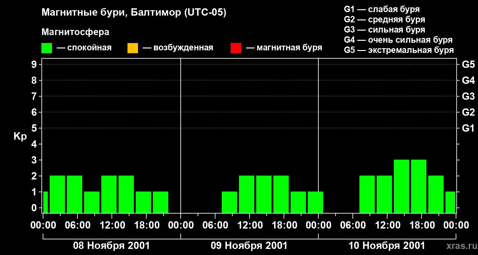Click the right-axis "G1" storm level label
This screenshot has height=255, width=478.
(468, 128)
